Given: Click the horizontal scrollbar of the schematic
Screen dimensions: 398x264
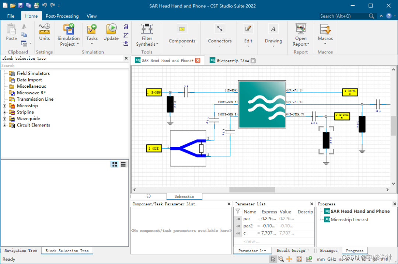Looking at the screenshot, I should pos(252,190).
